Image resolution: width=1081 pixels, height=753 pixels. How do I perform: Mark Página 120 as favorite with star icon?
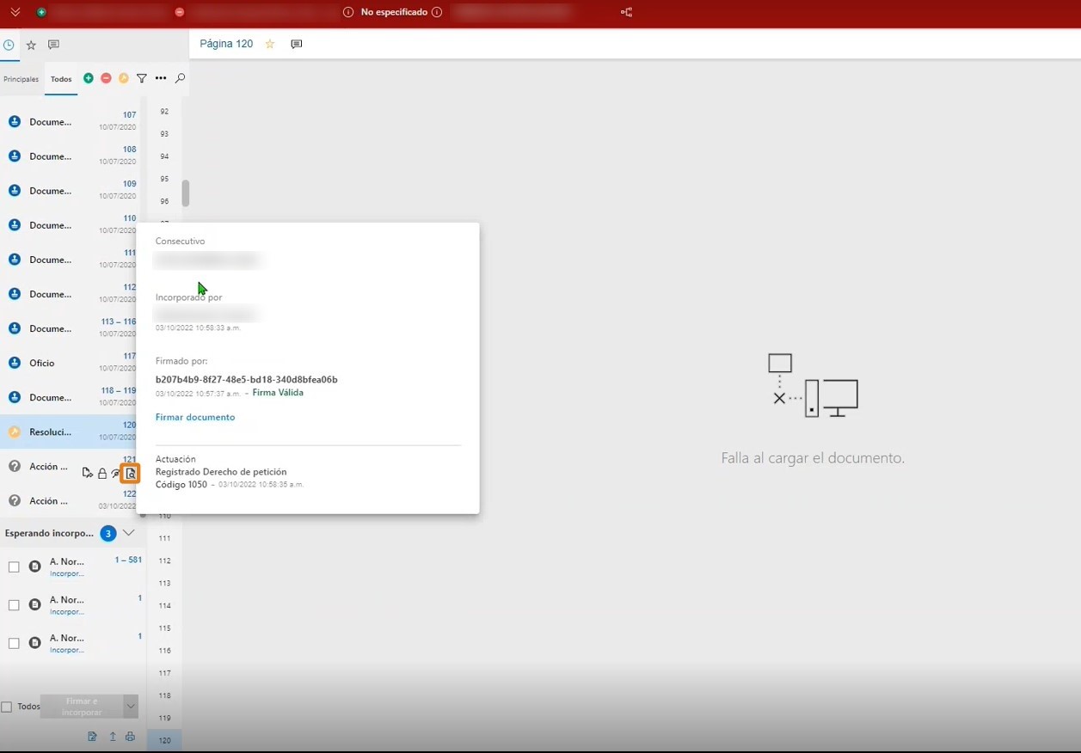click(270, 44)
